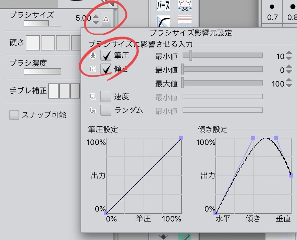Screen dimensions: 297x240
Task: Select the symmetry ruler snowflake icon
Action: [x=185, y=5]
